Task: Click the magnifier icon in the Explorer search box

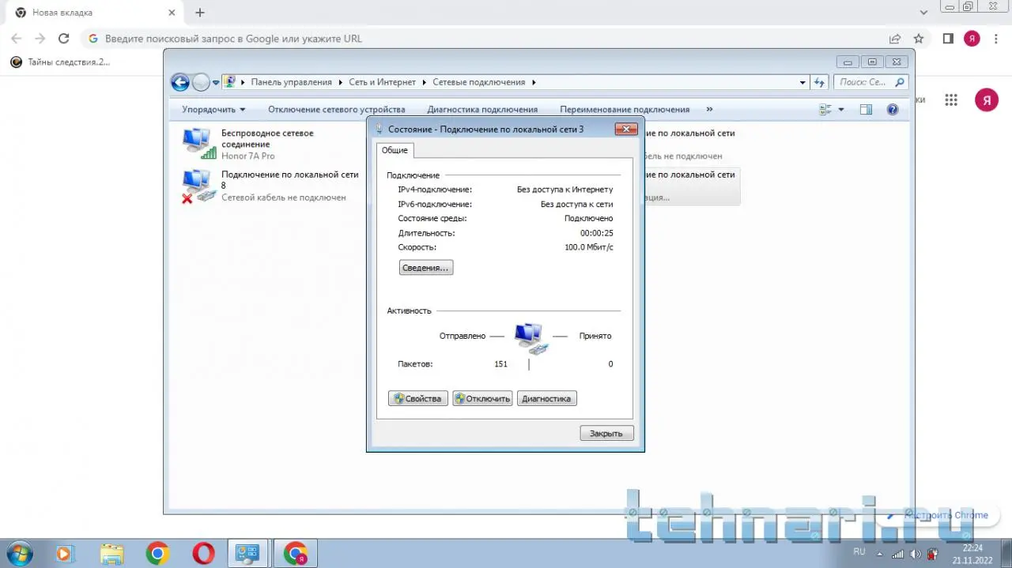Action: pyautogui.click(x=900, y=82)
